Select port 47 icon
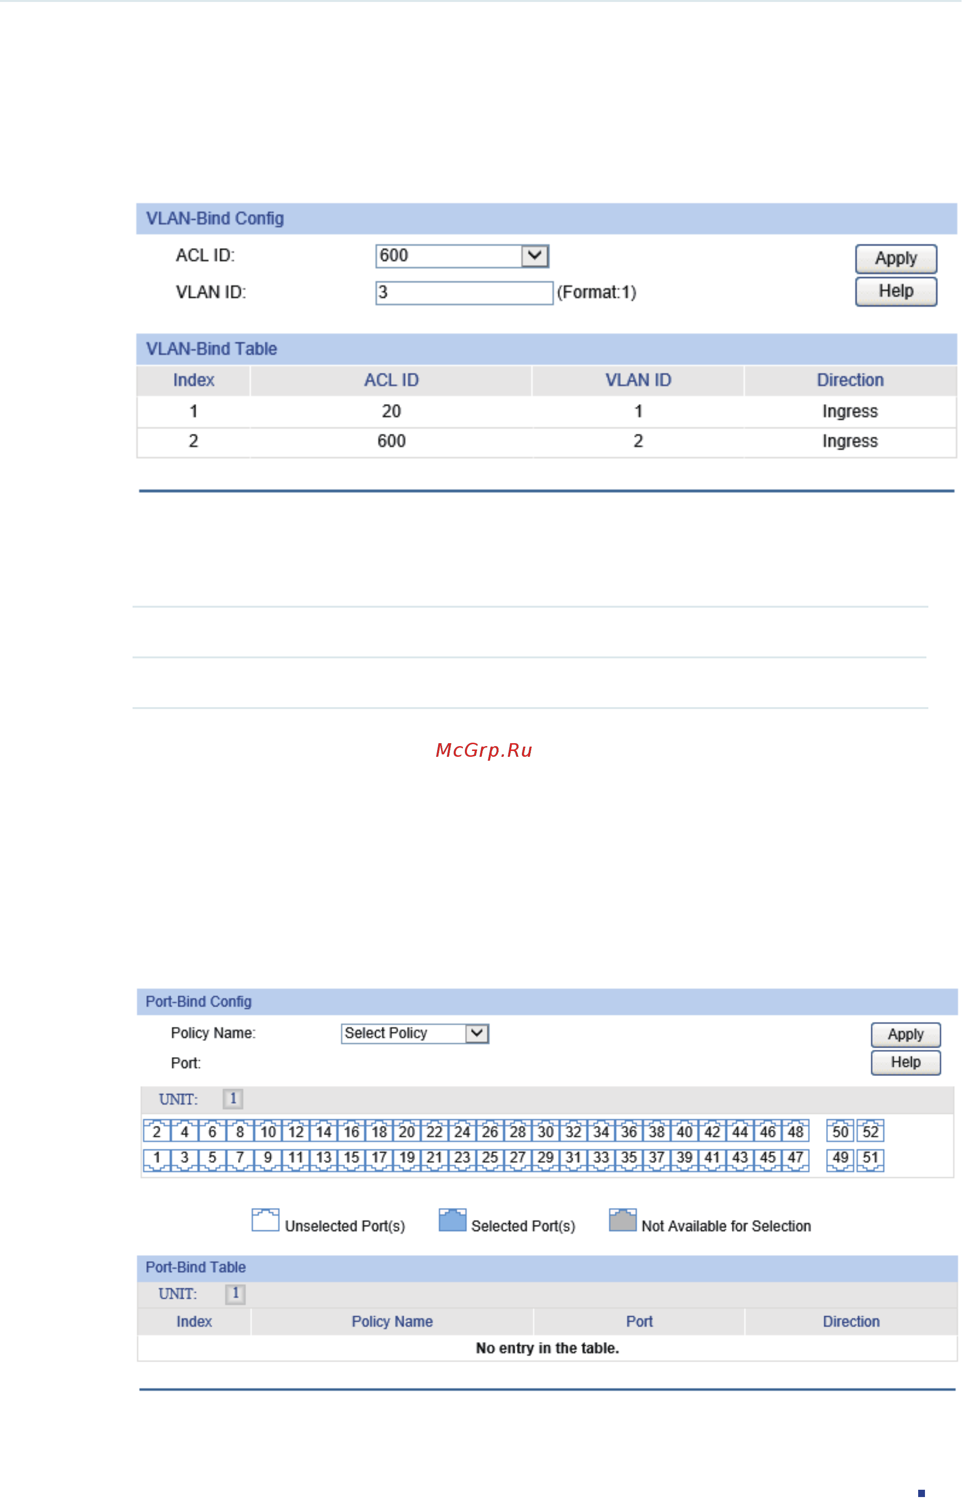This screenshot has width=962, height=1499. [x=796, y=1159]
